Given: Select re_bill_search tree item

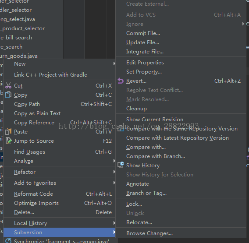Looking at the screenshot, I should tap(16, 38).
